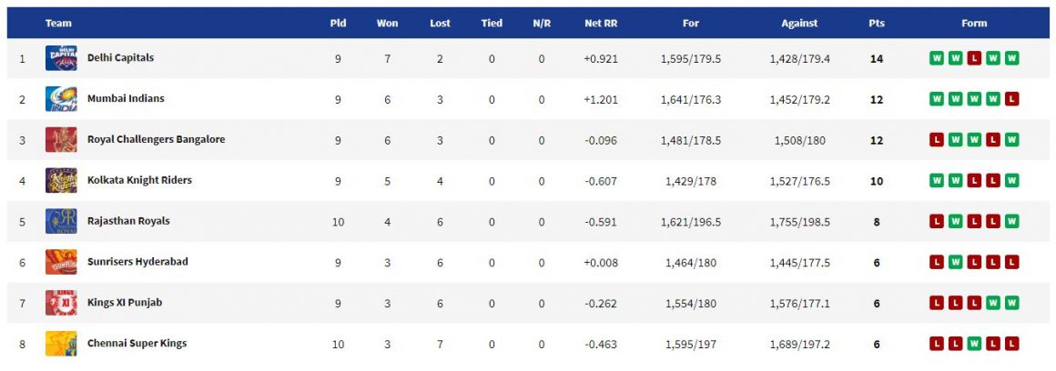
Task: Click the Won column header
Action: point(387,23)
